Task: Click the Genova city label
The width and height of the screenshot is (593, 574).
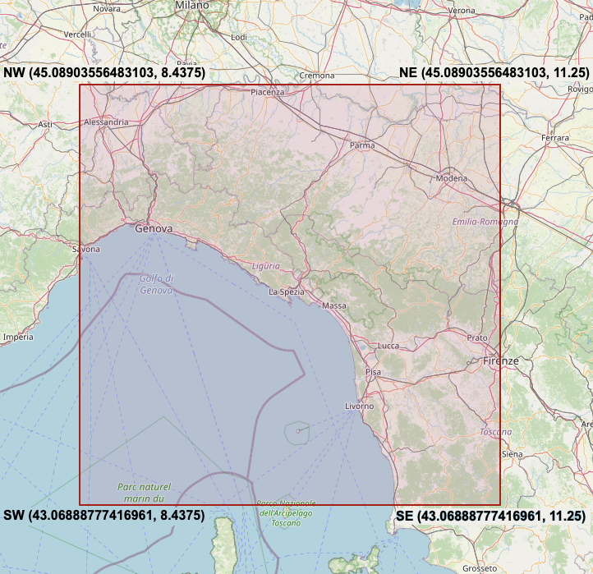Action: coord(154,229)
